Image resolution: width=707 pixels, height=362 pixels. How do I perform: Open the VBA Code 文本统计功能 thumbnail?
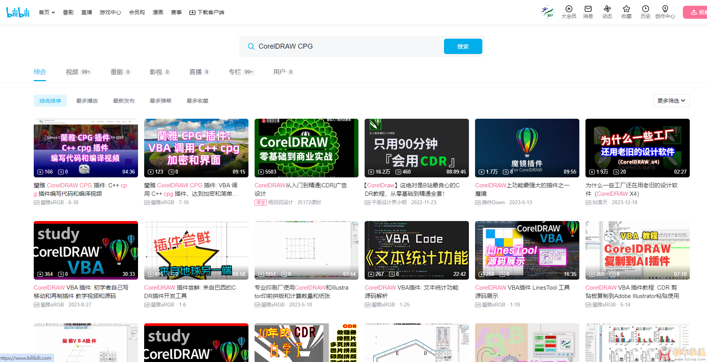(417, 250)
